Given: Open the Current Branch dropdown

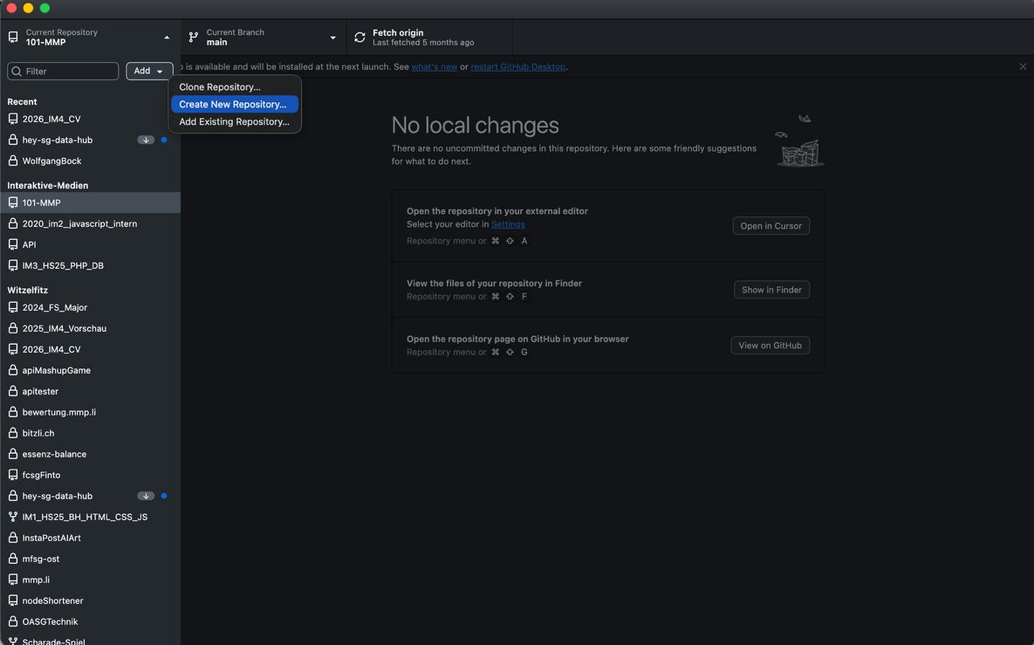Looking at the screenshot, I should 263,37.
